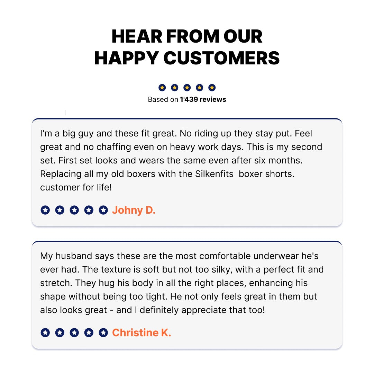Viewport: 374px width, 374px height.
Task: Tap the fourth star in Johny D.'s review
Action: click(x=89, y=210)
